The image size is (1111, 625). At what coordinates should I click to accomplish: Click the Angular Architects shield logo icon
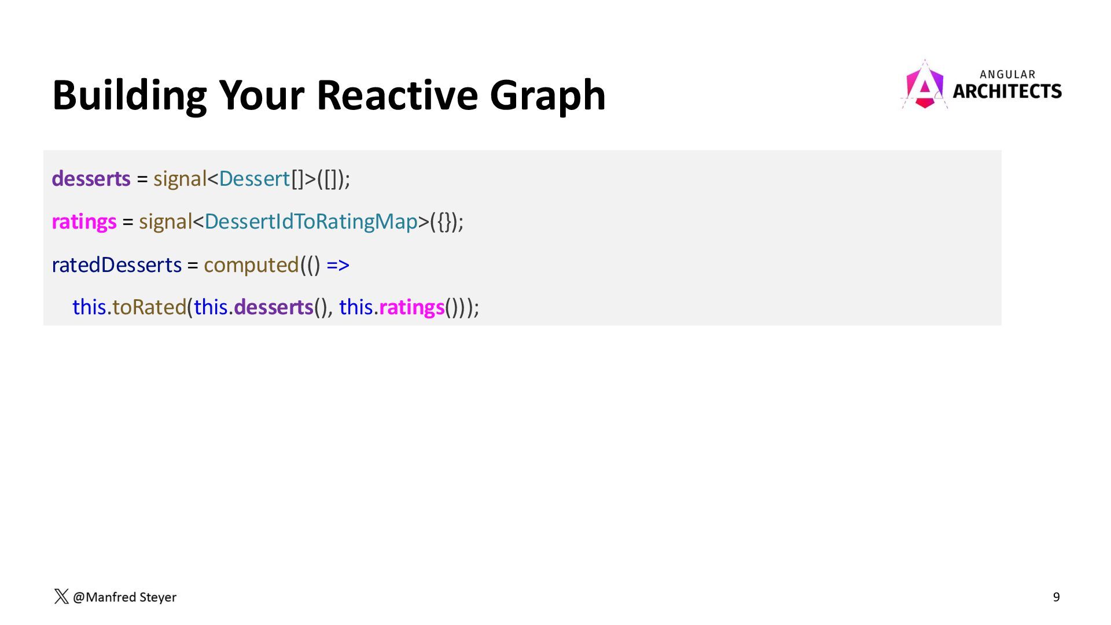(x=924, y=86)
